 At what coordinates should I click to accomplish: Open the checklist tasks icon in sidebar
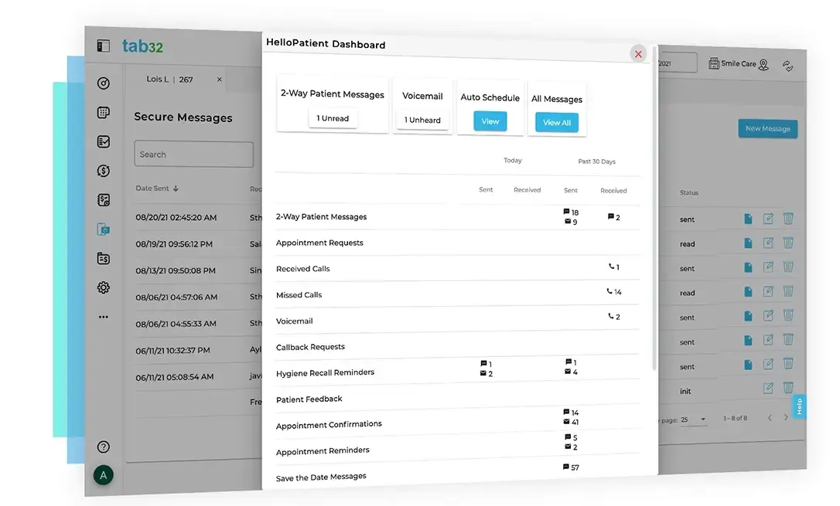coord(104,141)
